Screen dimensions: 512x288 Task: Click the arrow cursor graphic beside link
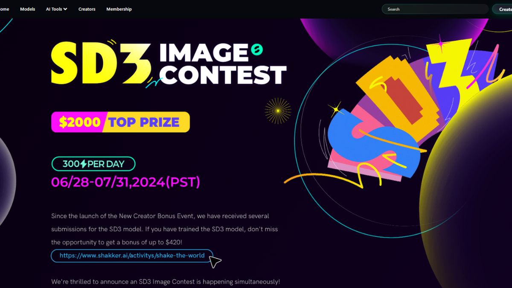(x=215, y=262)
